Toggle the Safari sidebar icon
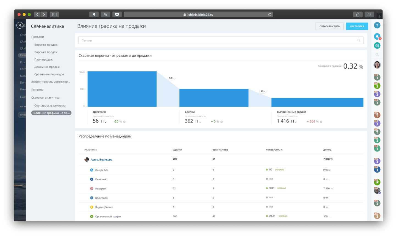 coord(54,15)
